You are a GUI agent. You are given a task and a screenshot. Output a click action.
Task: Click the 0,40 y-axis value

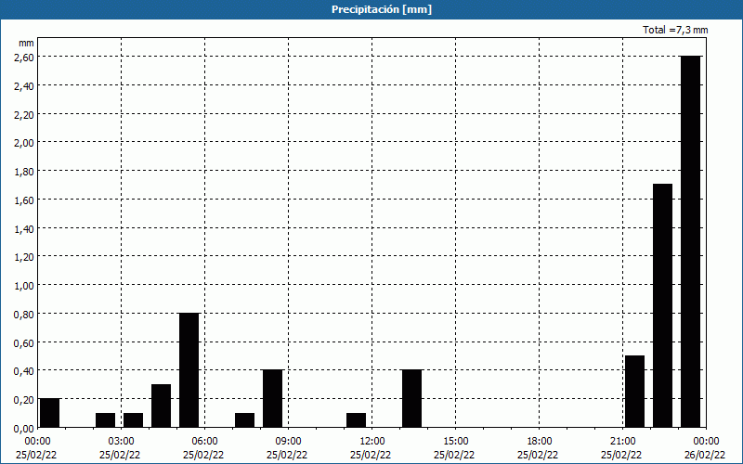tap(24, 371)
